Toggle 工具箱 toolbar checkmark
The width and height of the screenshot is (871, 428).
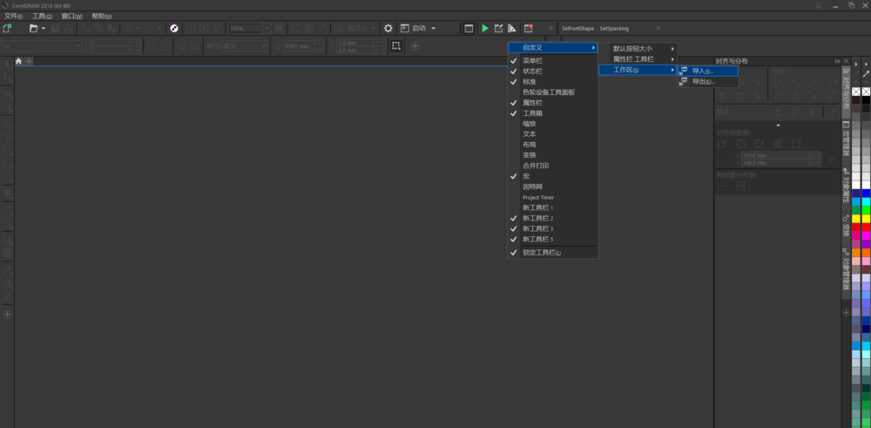(x=513, y=113)
